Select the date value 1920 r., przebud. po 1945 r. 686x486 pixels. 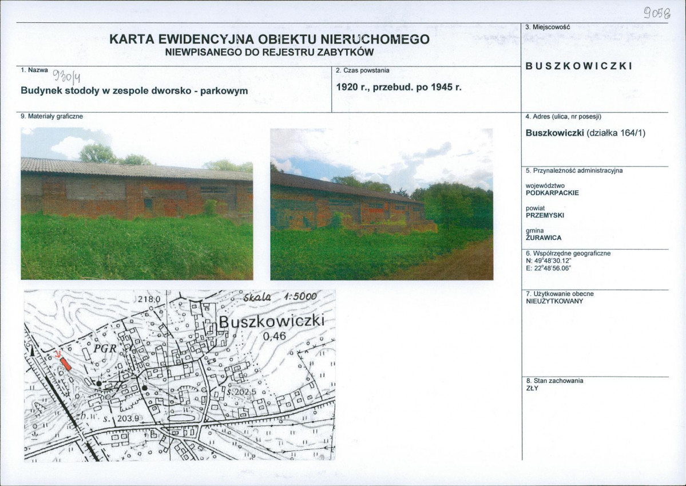point(398,88)
